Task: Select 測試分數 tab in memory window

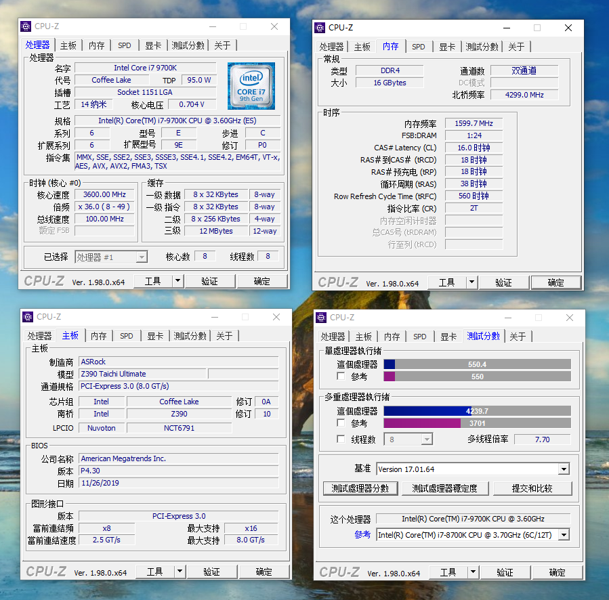Action: point(482,47)
